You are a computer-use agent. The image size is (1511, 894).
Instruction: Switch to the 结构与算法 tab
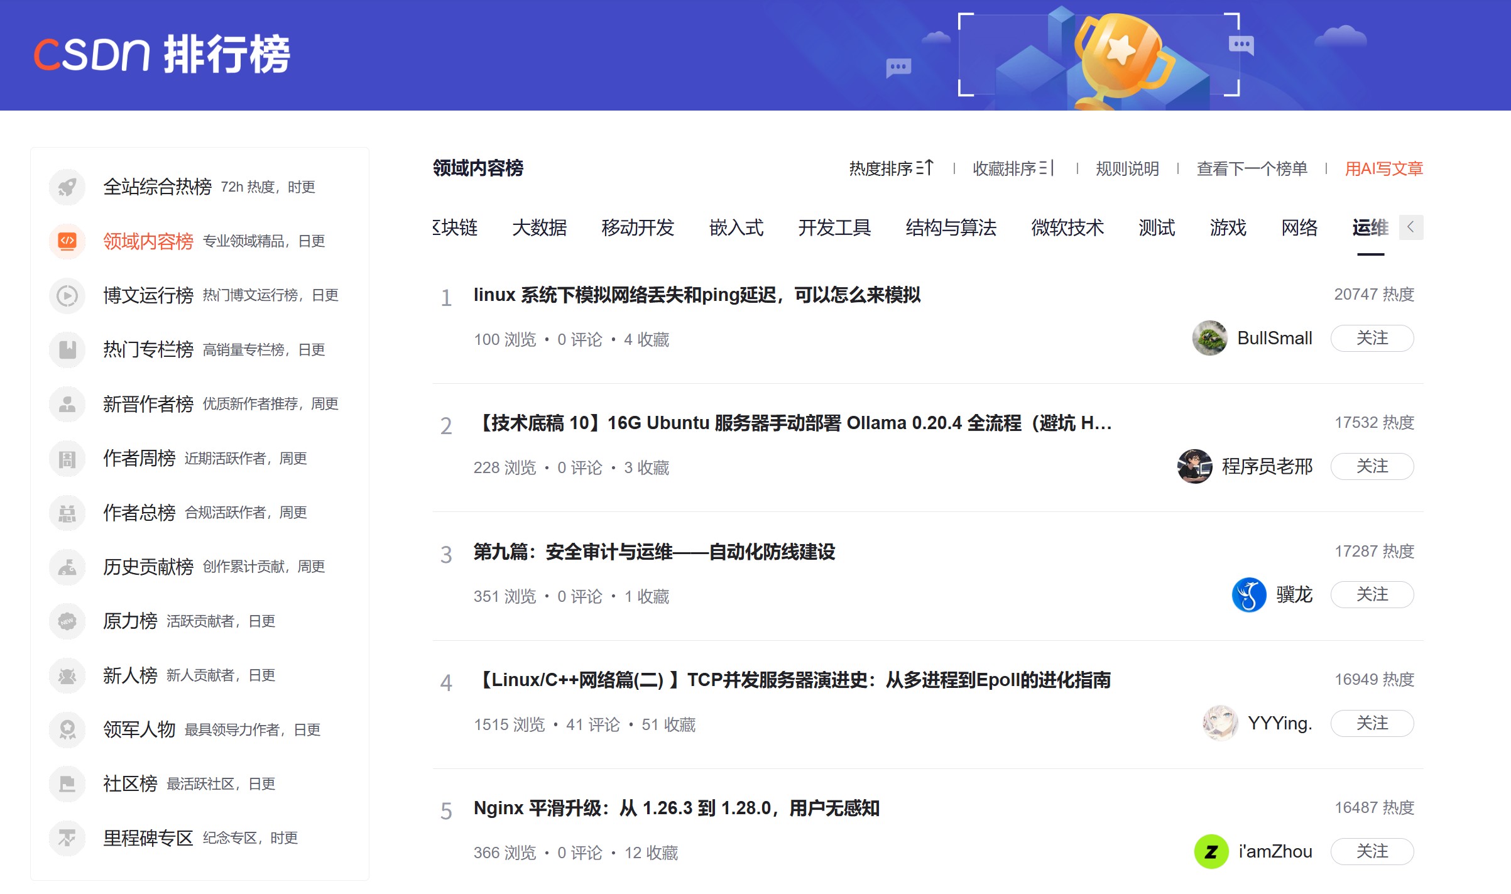point(951,227)
